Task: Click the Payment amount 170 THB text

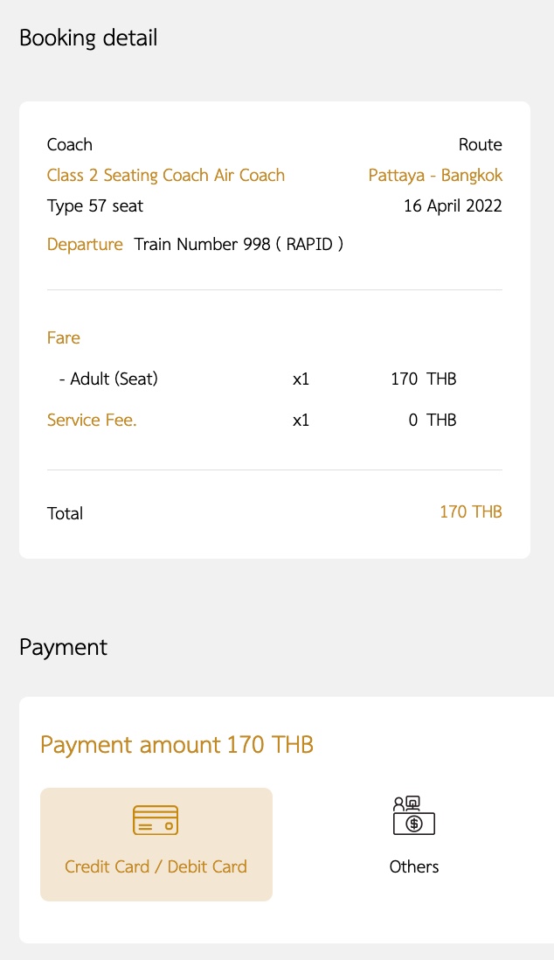Action: click(177, 745)
